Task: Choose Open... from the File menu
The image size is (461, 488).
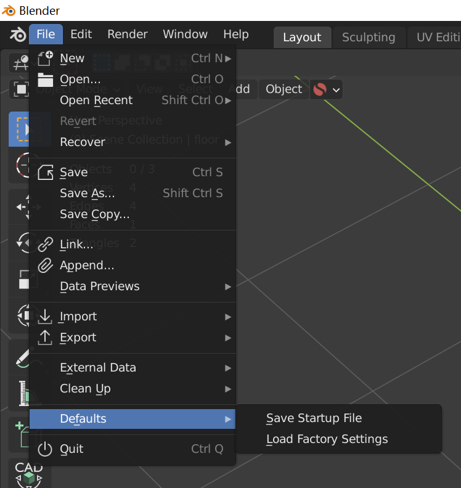Action: 133,79
